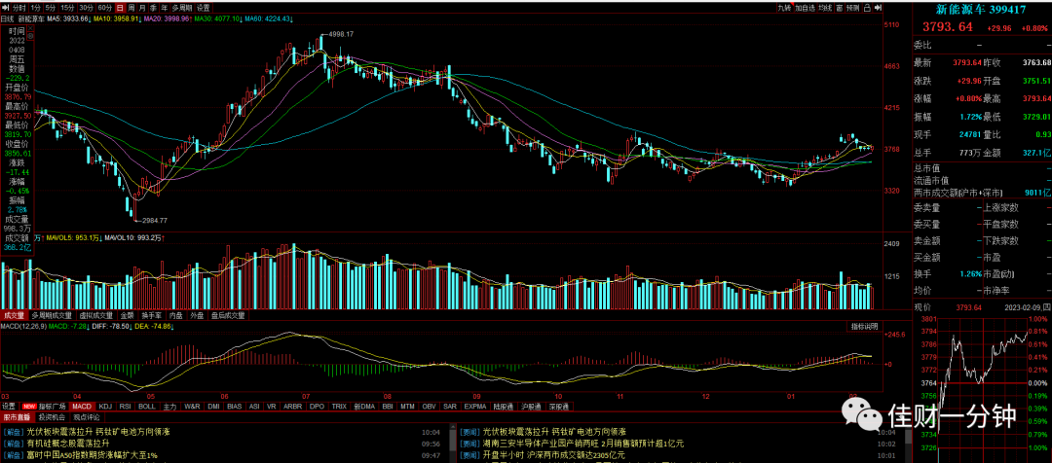Select the BIAS indicator tab
The image size is (1052, 463).
coord(234,406)
